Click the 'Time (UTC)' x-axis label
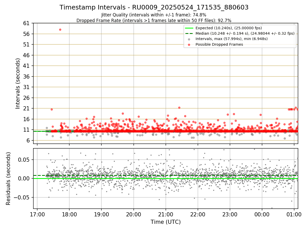 [166, 222]
